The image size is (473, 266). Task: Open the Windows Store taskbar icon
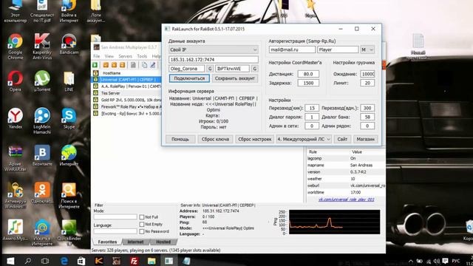pos(81,261)
